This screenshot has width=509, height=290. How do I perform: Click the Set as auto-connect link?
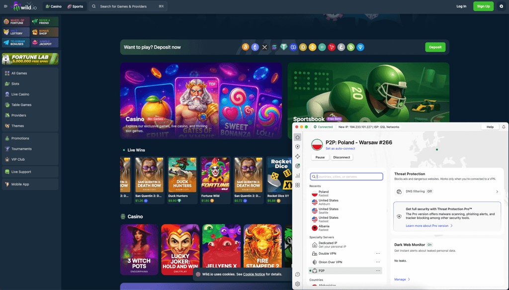[340, 148]
